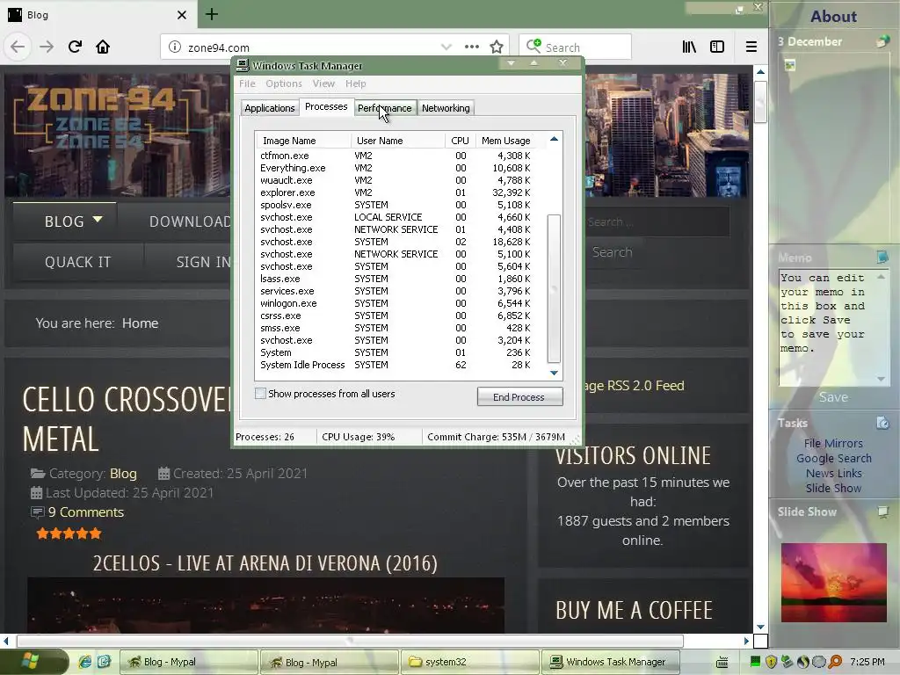The height and width of the screenshot is (675, 900).
Task: Switch to system32 taskbar window
Action: click(x=469, y=662)
